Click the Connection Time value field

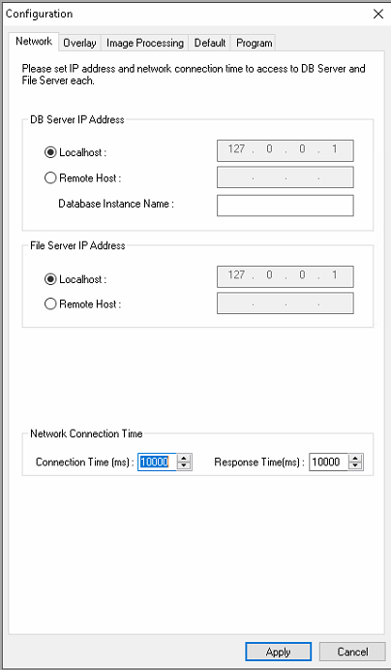[x=157, y=462]
